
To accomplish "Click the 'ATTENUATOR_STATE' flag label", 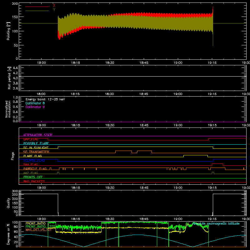I will (38, 135).
